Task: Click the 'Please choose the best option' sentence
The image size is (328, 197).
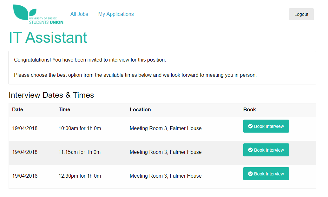Action: pyautogui.click(x=135, y=75)
